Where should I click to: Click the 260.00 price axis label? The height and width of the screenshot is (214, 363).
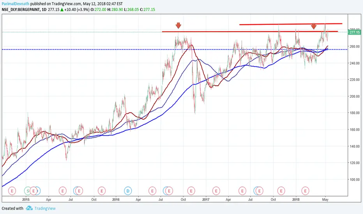pyautogui.click(x=355, y=46)
